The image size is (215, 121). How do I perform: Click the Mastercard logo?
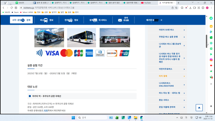point(67,53)
